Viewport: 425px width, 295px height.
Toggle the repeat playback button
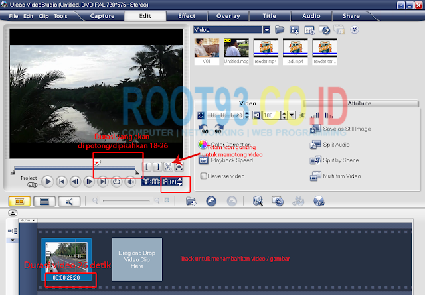click(117, 182)
